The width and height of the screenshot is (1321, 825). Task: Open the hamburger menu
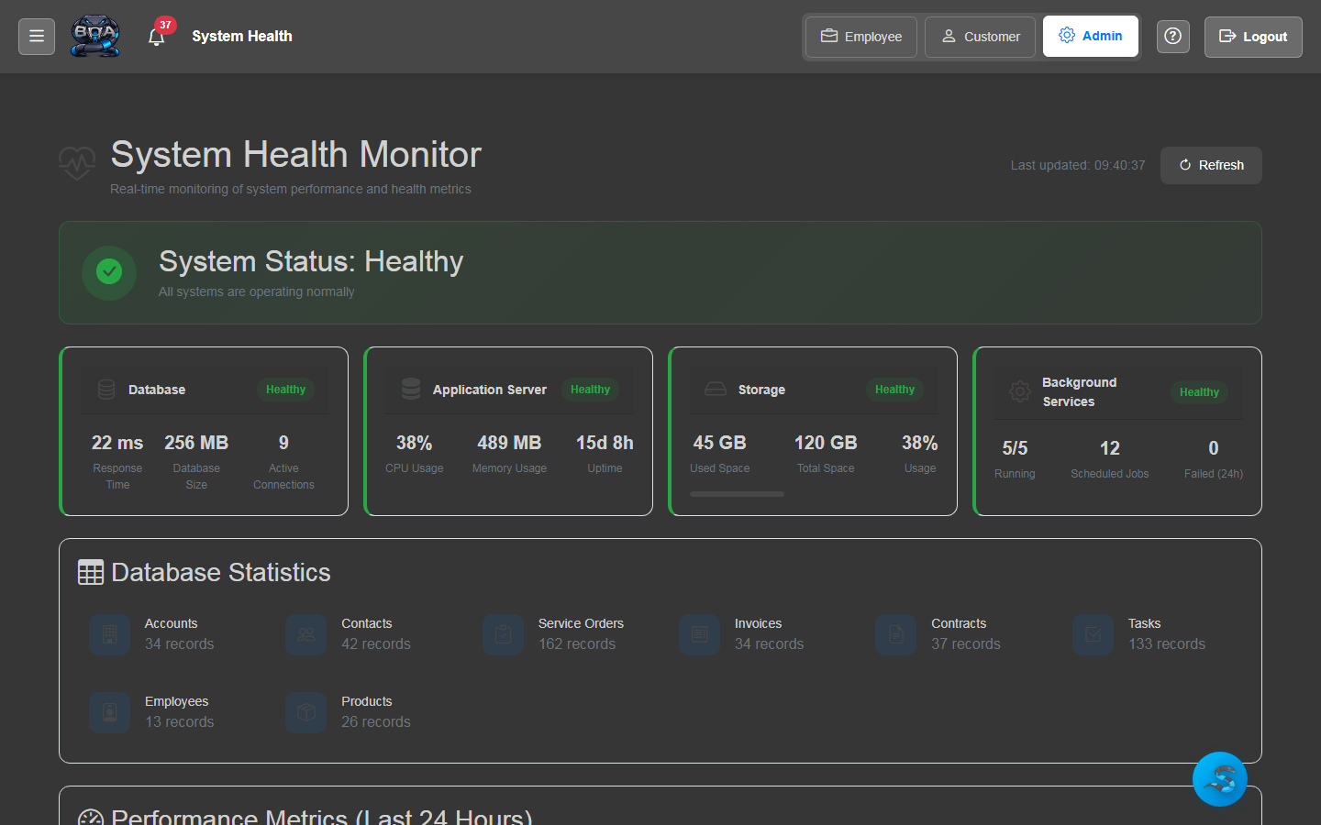[36, 36]
